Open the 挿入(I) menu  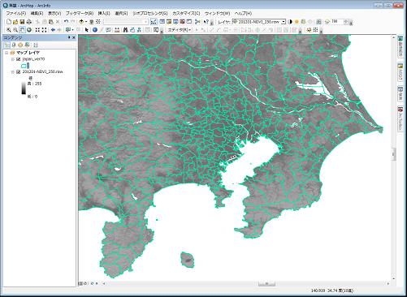pyautogui.click(x=104, y=13)
